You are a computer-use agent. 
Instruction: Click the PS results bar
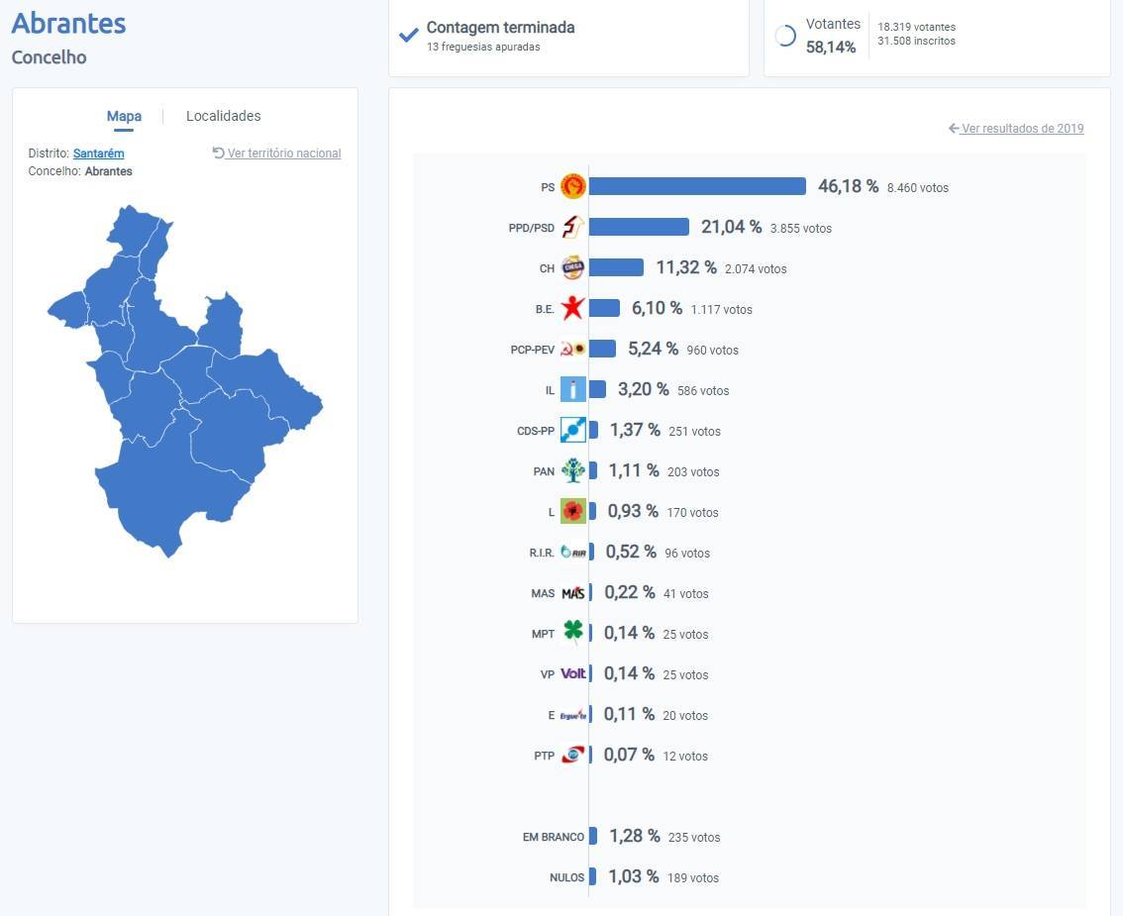tap(696, 186)
